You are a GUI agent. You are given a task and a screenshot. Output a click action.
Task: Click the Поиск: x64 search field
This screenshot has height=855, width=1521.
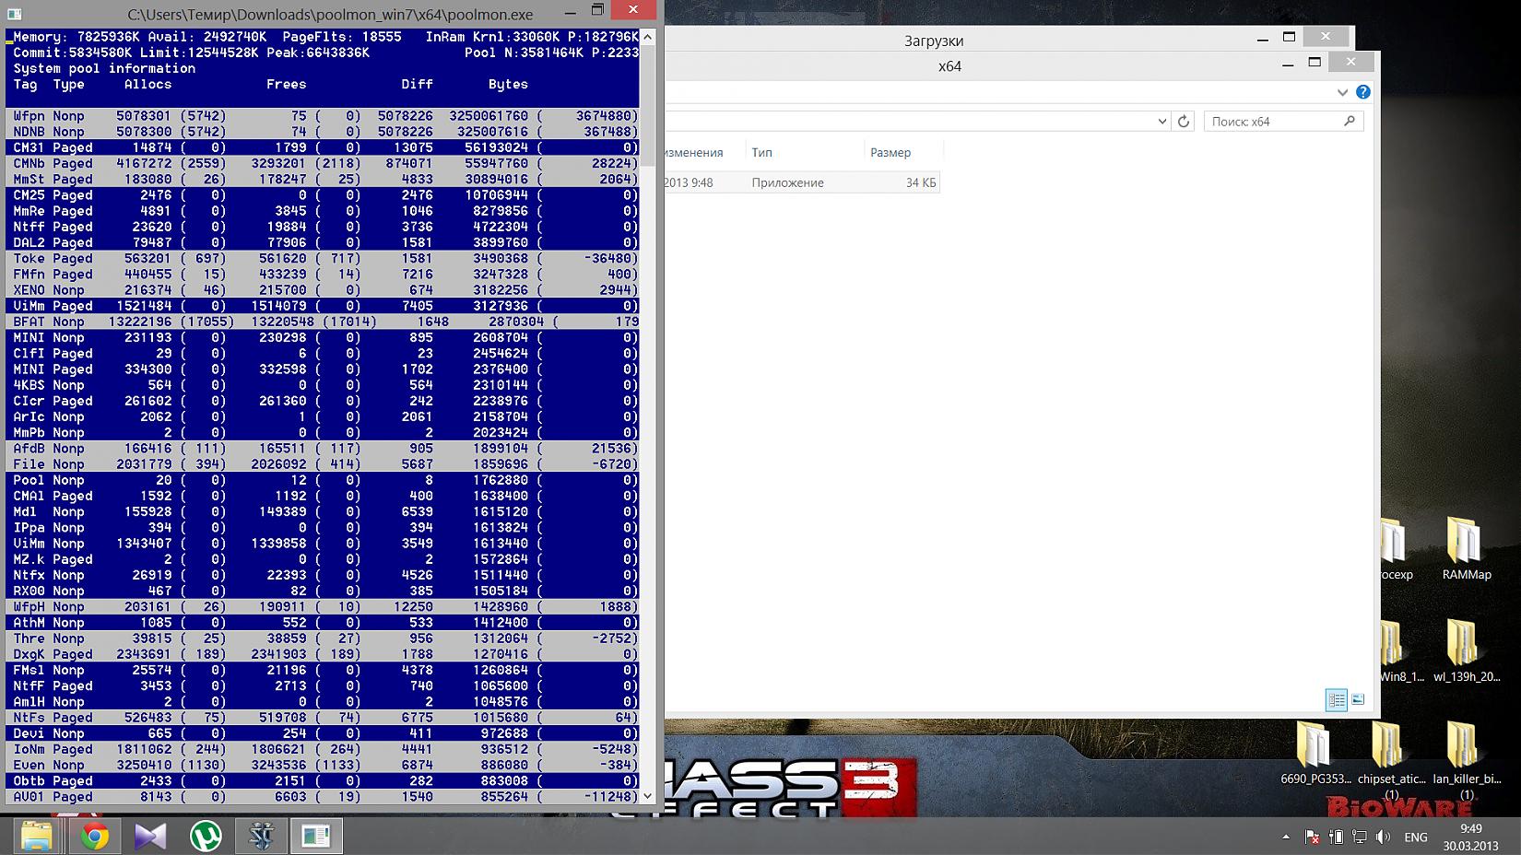coord(1272,122)
